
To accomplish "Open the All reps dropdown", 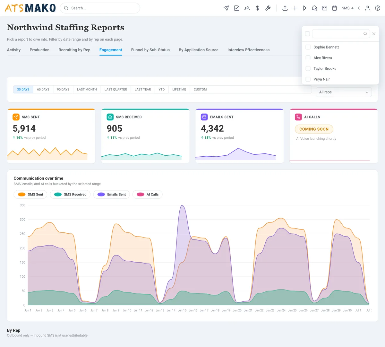I will pos(344,92).
